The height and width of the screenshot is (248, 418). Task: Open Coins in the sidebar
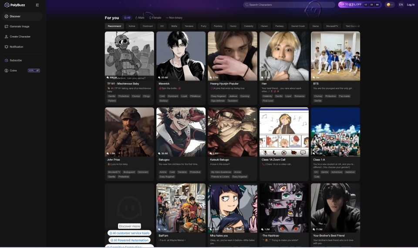[22, 70]
